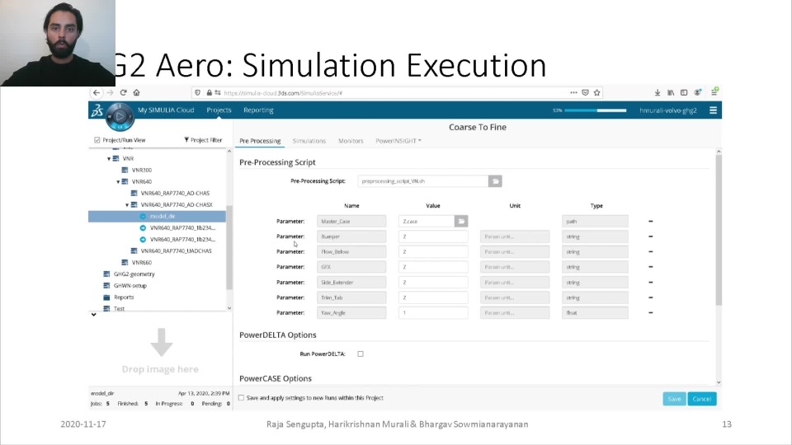
Task: Check Save and apply settings to new Runs
Action: (x=242, y=398)
